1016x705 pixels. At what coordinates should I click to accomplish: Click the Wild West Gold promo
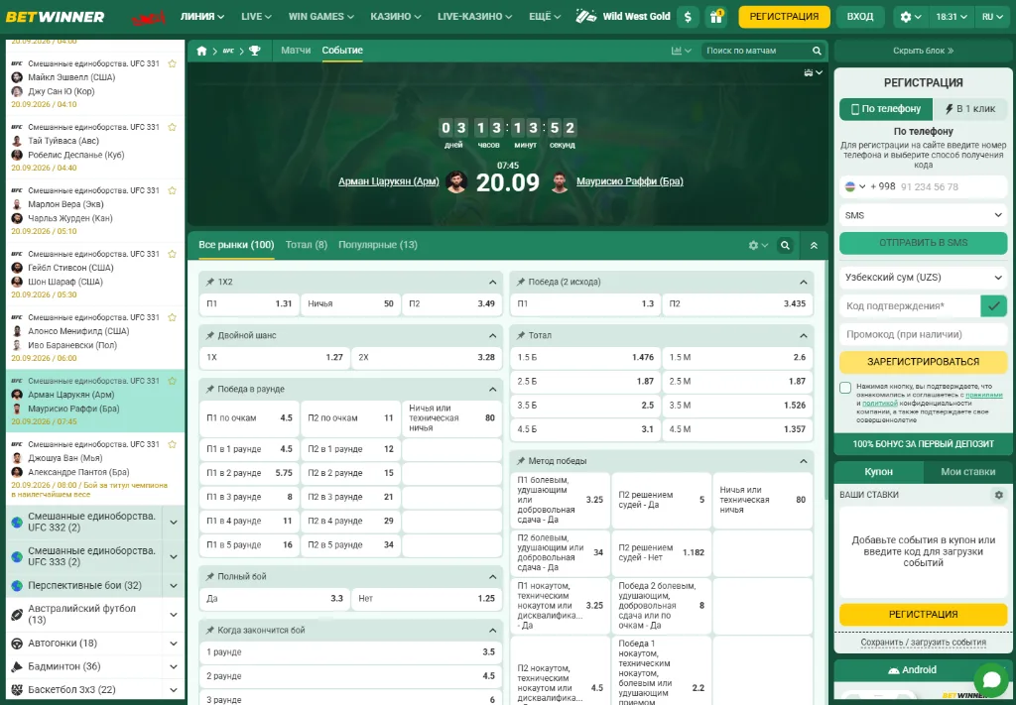point(623,17)
